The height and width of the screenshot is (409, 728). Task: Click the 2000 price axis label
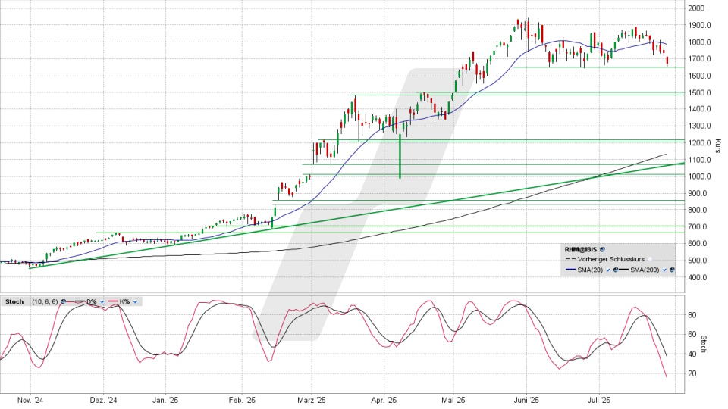click(x=696, y=8)
